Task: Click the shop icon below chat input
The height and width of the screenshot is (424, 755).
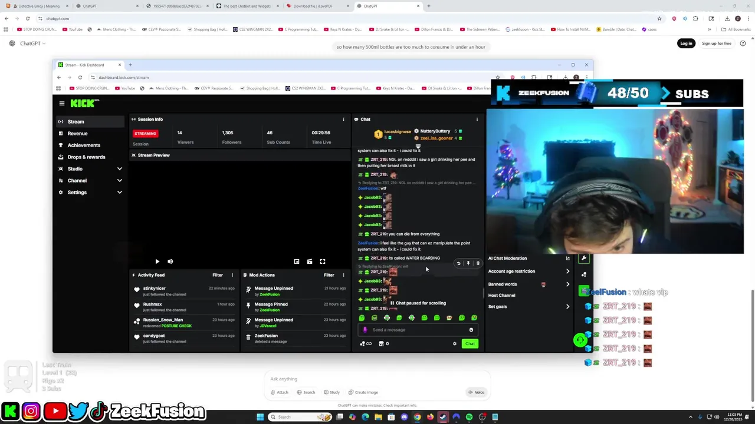Action: click(381, 344)
